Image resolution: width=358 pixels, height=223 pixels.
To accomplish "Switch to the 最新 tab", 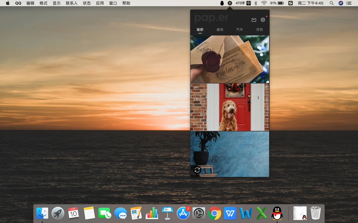I will pos(200,30).
